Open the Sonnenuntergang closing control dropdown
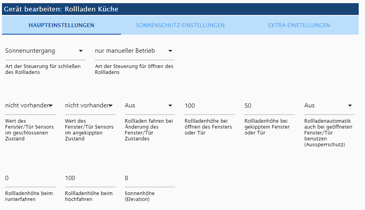This screenshot has height=210, width=365. pyautogui.click(x=45, y=51)
